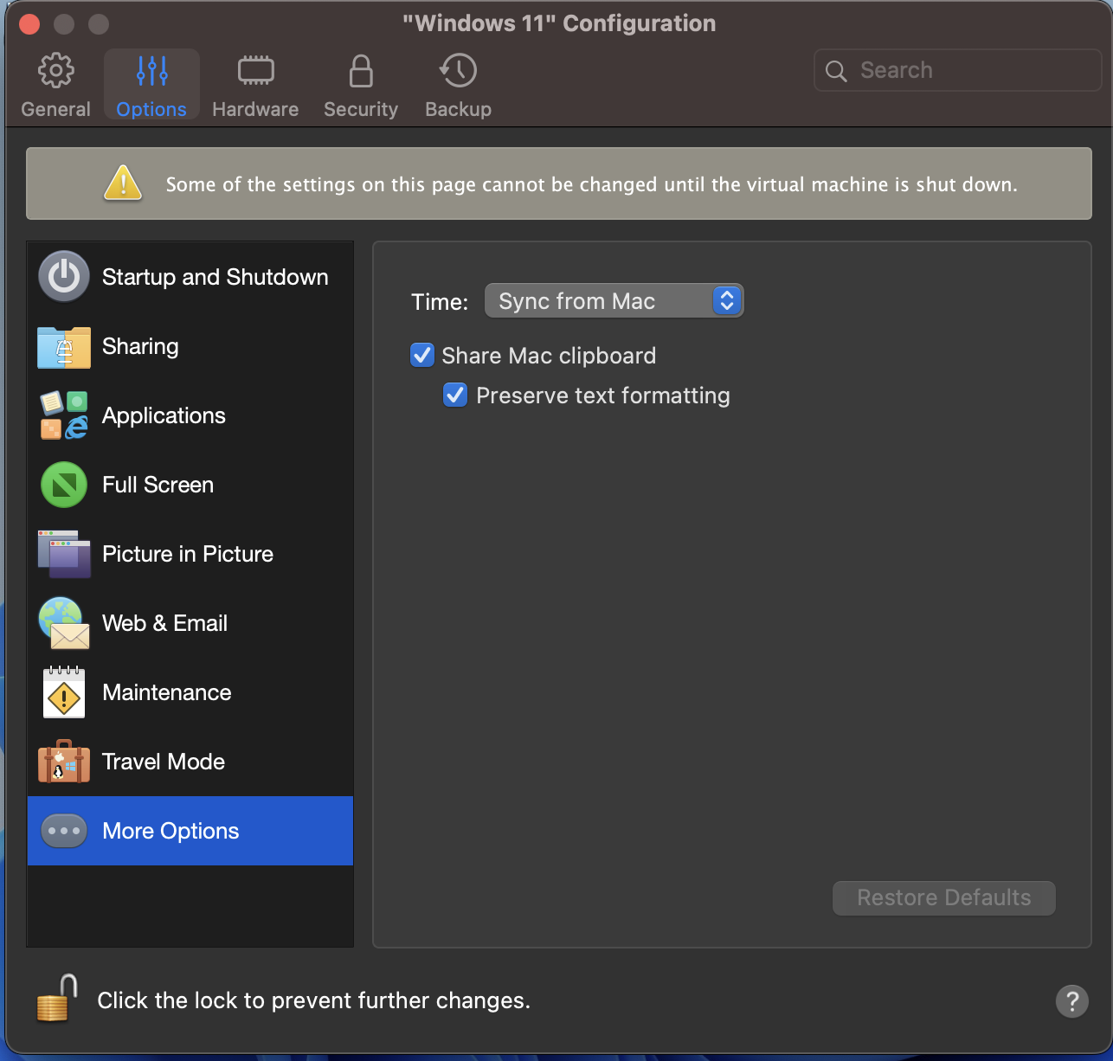Screen dimensions: 1113x1061
Task: Open the Hardware chip icon
Action: pos(255,71)
